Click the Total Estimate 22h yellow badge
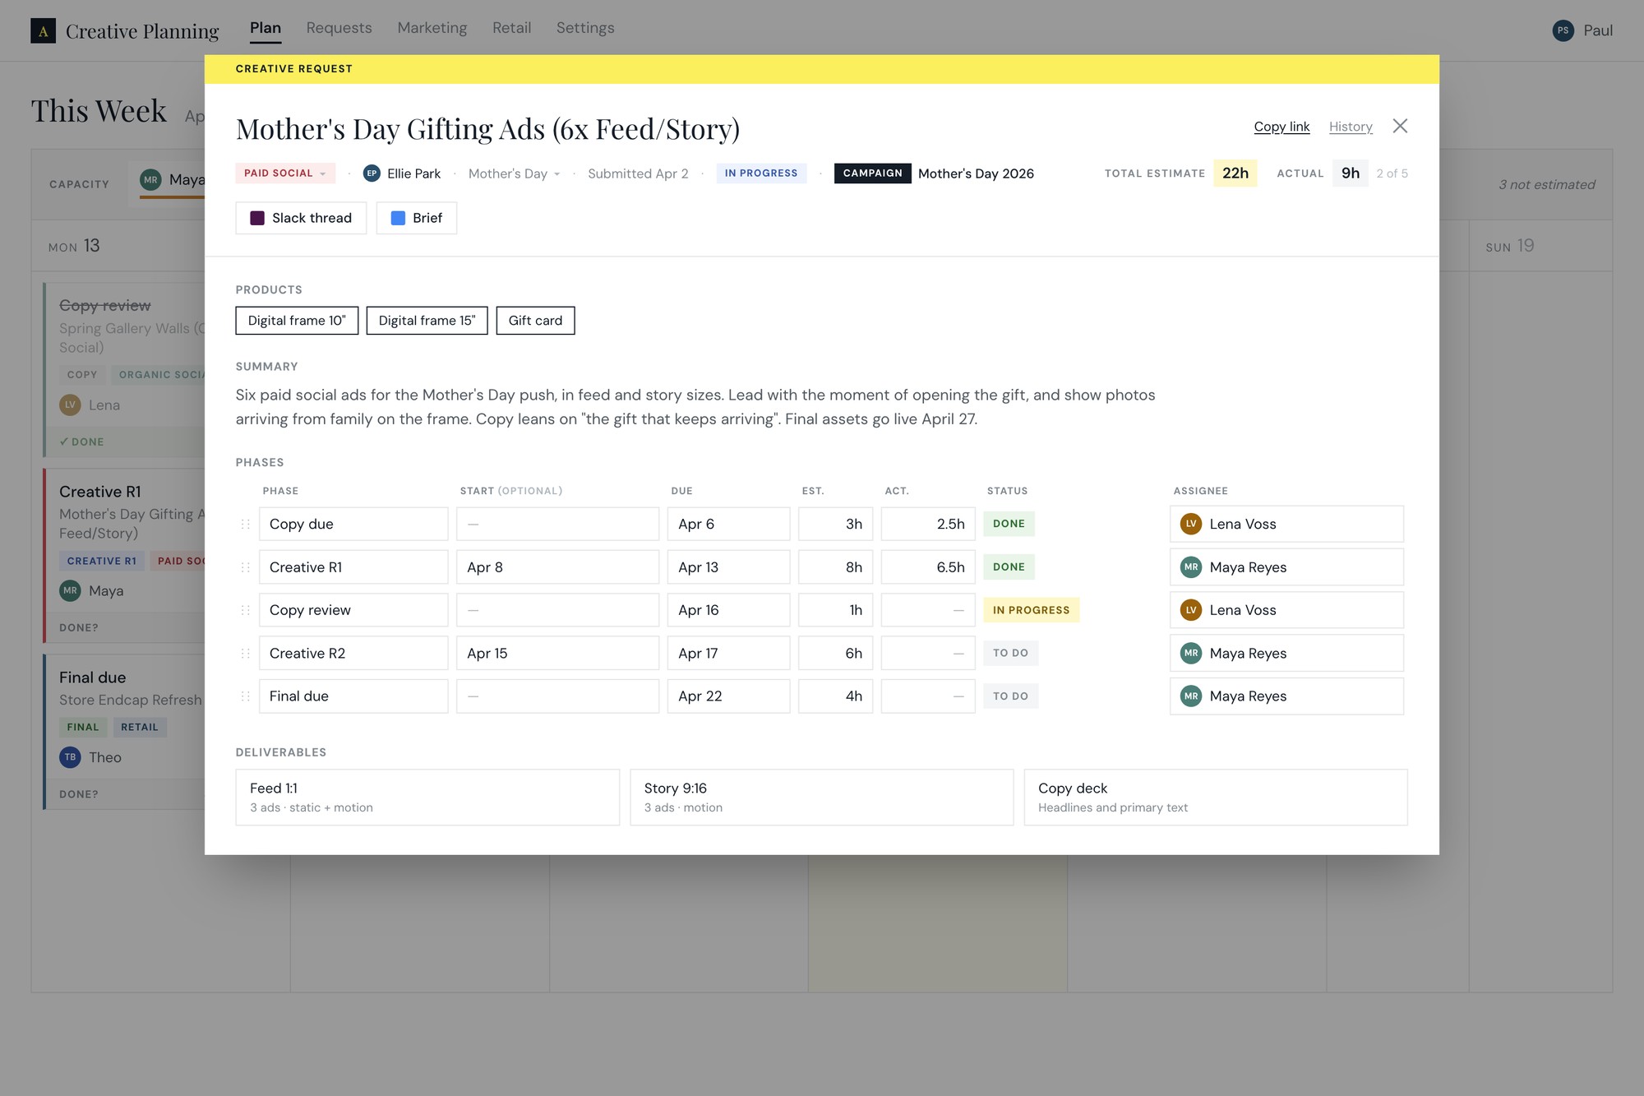 pyautogui.click(x=1235, y=173)
